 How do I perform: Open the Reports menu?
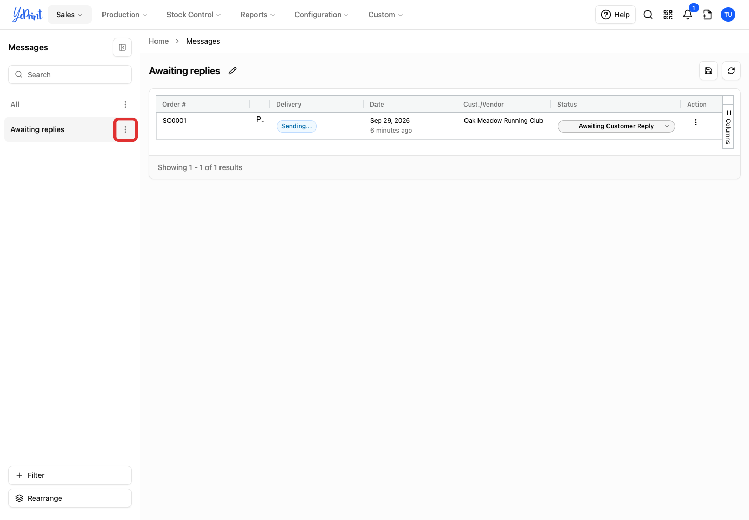pos(257,15)
